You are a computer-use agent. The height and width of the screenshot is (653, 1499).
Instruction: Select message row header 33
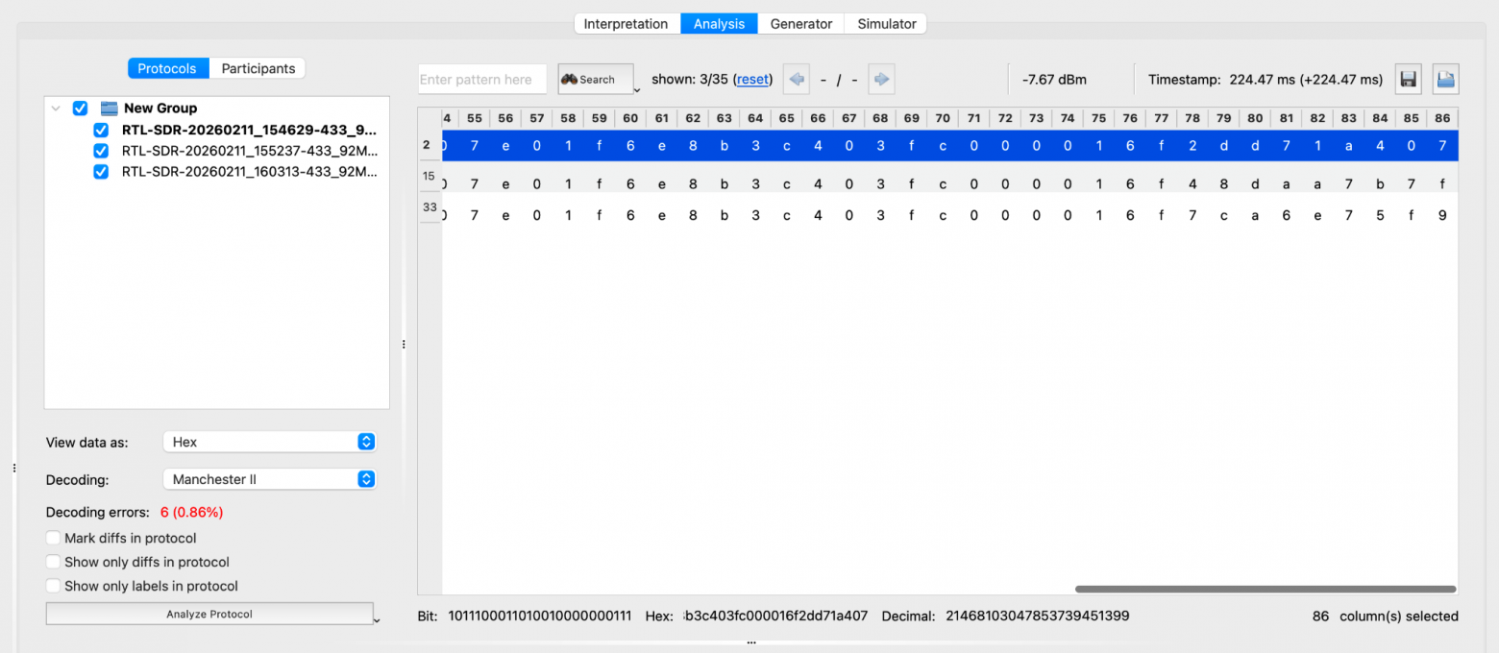[x=429, y=207]
